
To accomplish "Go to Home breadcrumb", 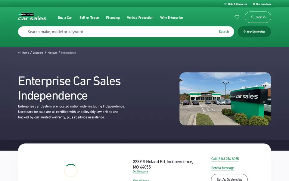I will [26, 52].
